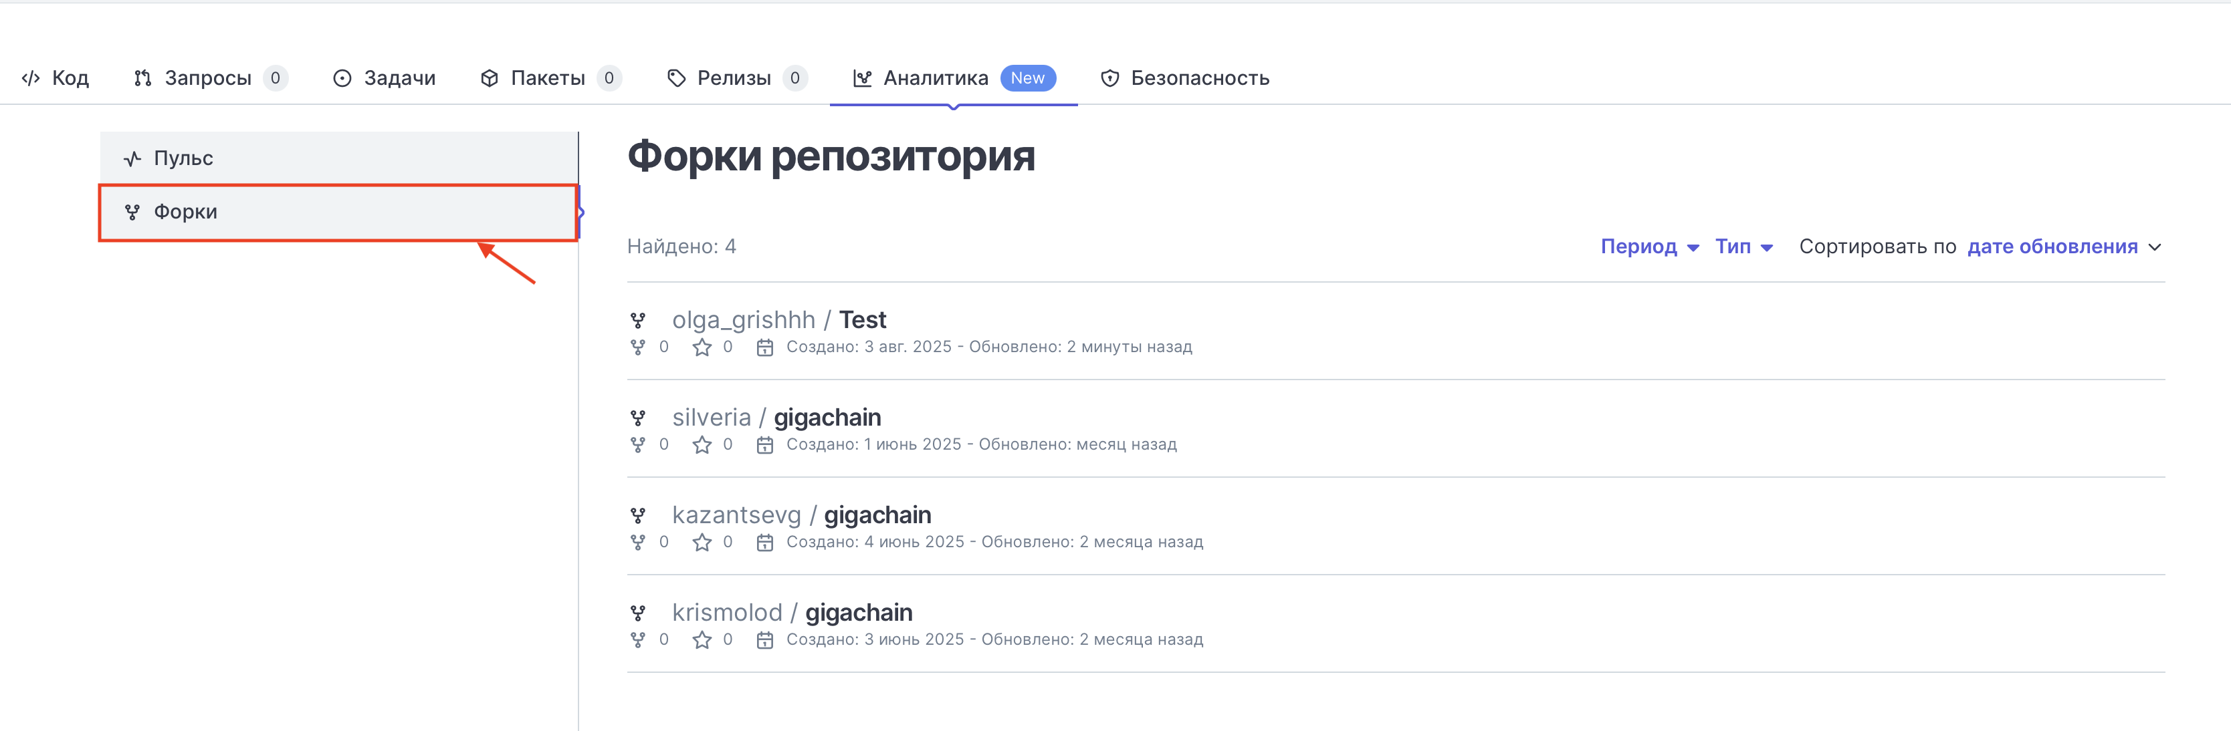This screenshot has height=731, width=2231.
Task: Click the chart icon beside Аналитика
Action: click(863, 78)
